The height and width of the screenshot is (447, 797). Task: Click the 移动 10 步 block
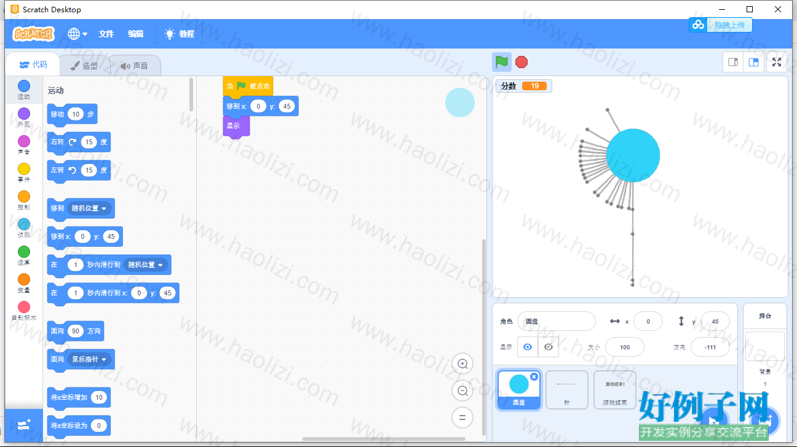pyautogui.click(x=72, y=114)
